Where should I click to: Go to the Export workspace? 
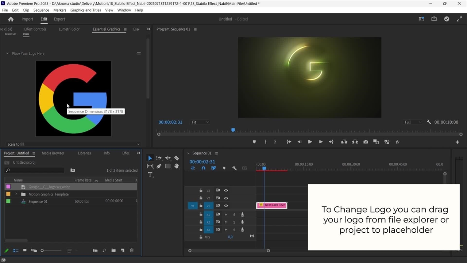(59, 19)
